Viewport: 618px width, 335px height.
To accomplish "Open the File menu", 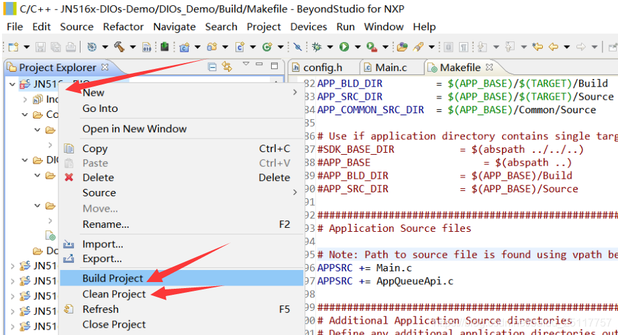I will [15, 27].
